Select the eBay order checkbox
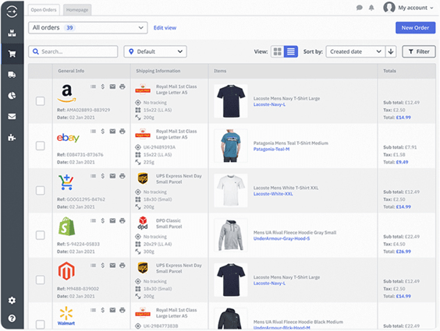The height and width of the screenshot is (331, 440). [41, 146]
